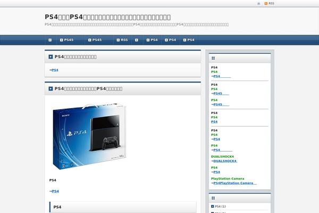
Task: Click the PS4 (1) category link
Action: 220,206
